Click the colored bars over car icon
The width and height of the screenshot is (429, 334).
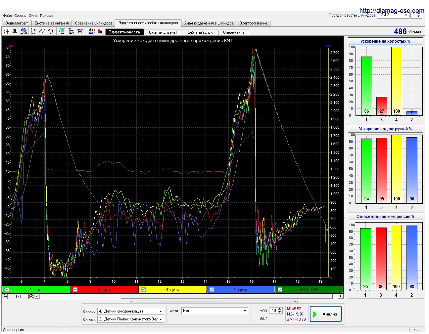(92, 31)
